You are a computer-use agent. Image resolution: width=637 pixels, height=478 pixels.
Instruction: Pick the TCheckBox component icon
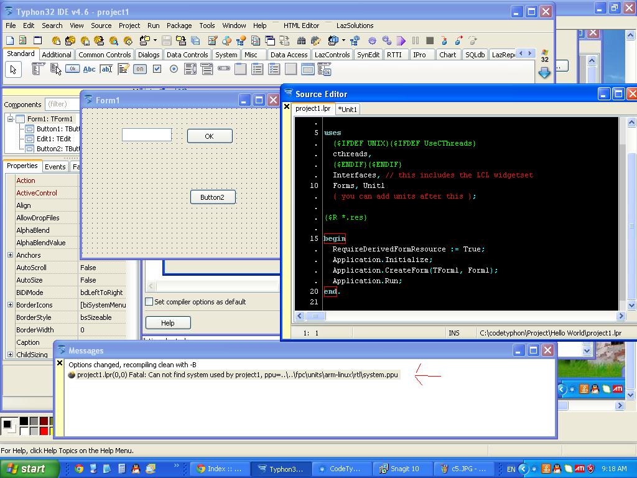pos(157,69)
